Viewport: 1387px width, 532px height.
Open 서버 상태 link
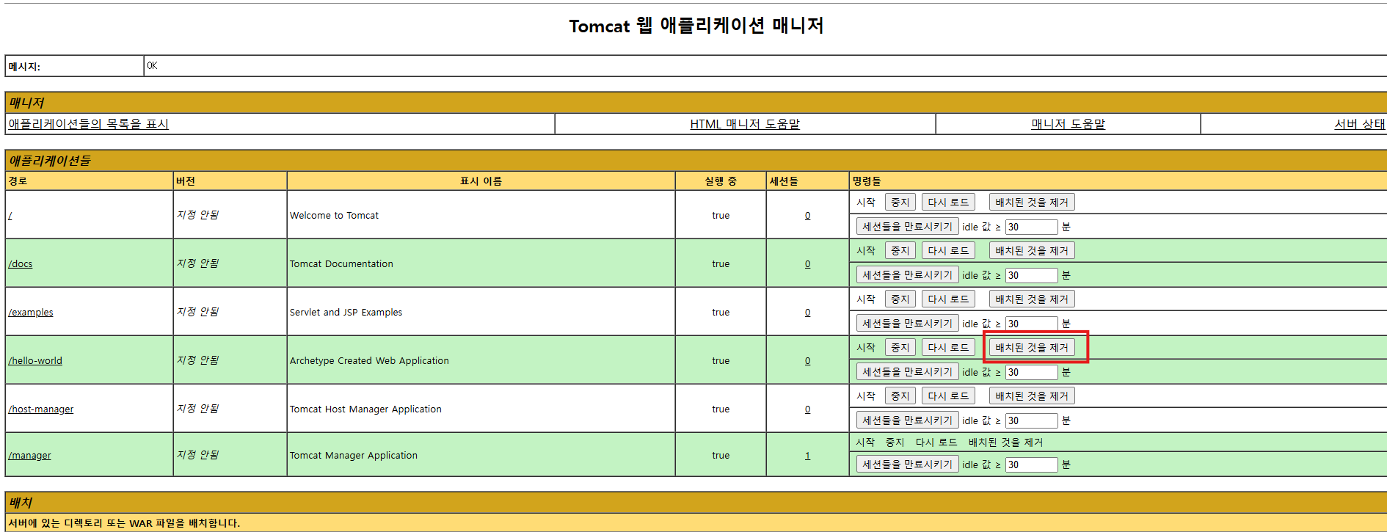[1359, 124]
